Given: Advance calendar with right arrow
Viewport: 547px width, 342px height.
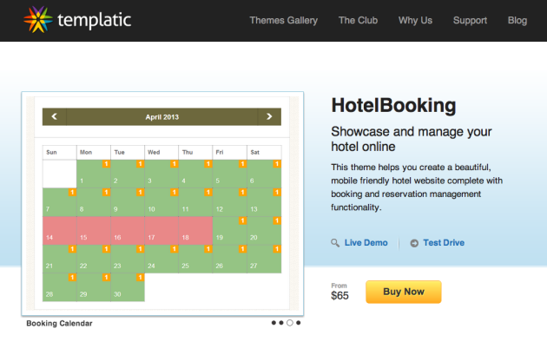Looking at the screenshot, I should pos(269,116).
